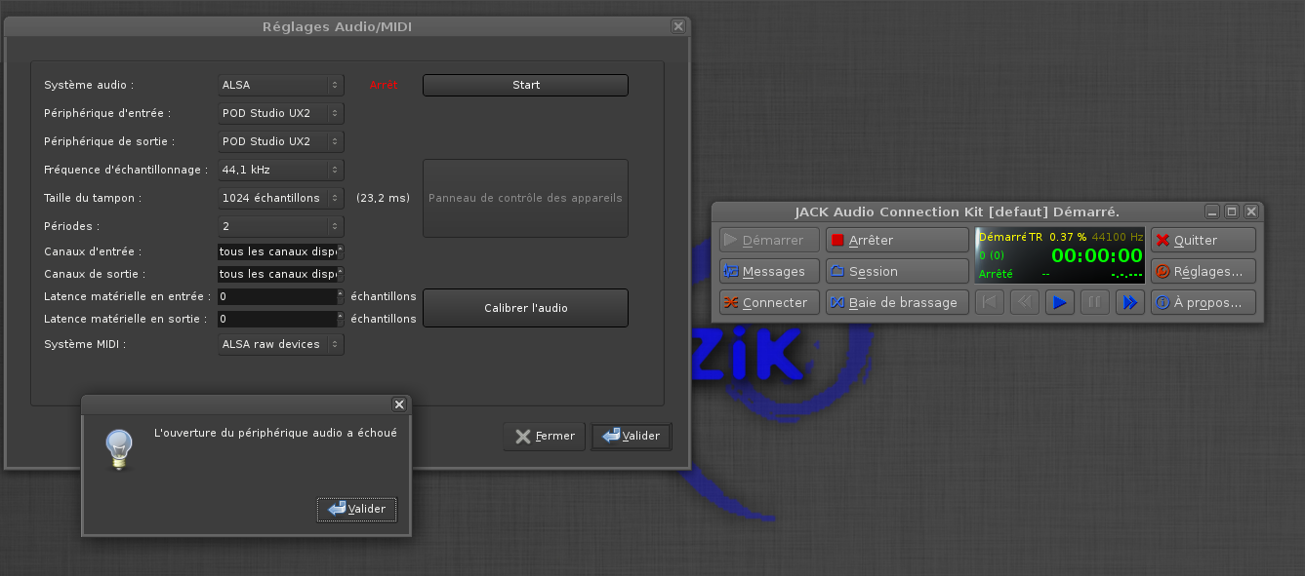Close the Réglages Audio/MIDI window
The image size is (1305, 576).
click(678, 26)
